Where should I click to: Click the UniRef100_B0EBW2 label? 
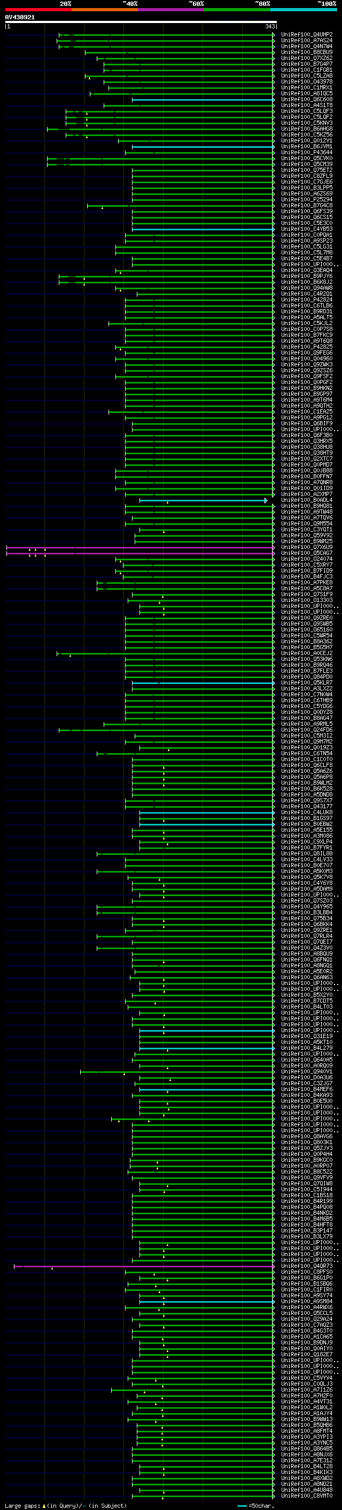click(307, 824)
